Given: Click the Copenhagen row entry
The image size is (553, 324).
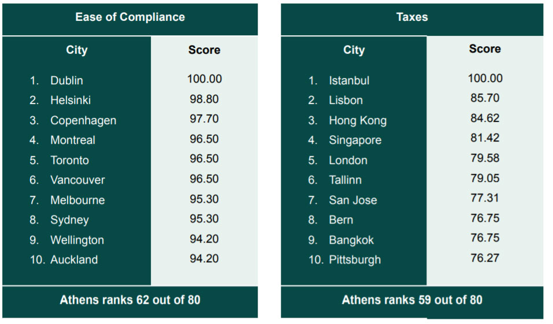Looking at the screenshot, I should point(83,121).
